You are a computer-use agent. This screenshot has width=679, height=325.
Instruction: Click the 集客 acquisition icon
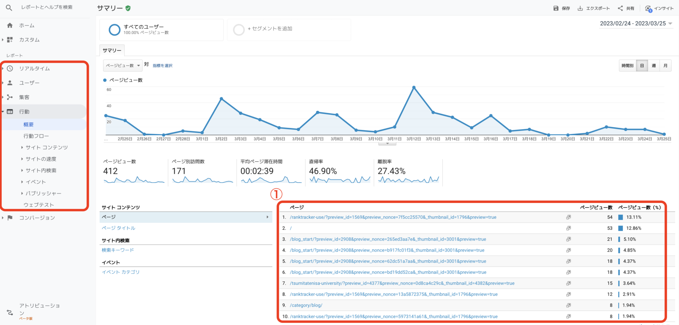pos(10,97)
